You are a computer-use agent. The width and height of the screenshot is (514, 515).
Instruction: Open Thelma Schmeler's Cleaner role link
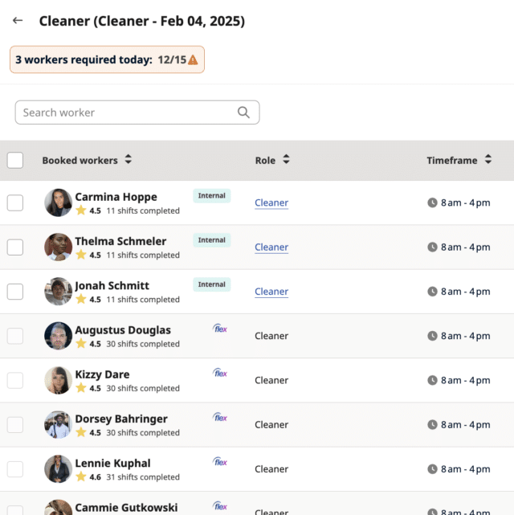click(271, 247)
